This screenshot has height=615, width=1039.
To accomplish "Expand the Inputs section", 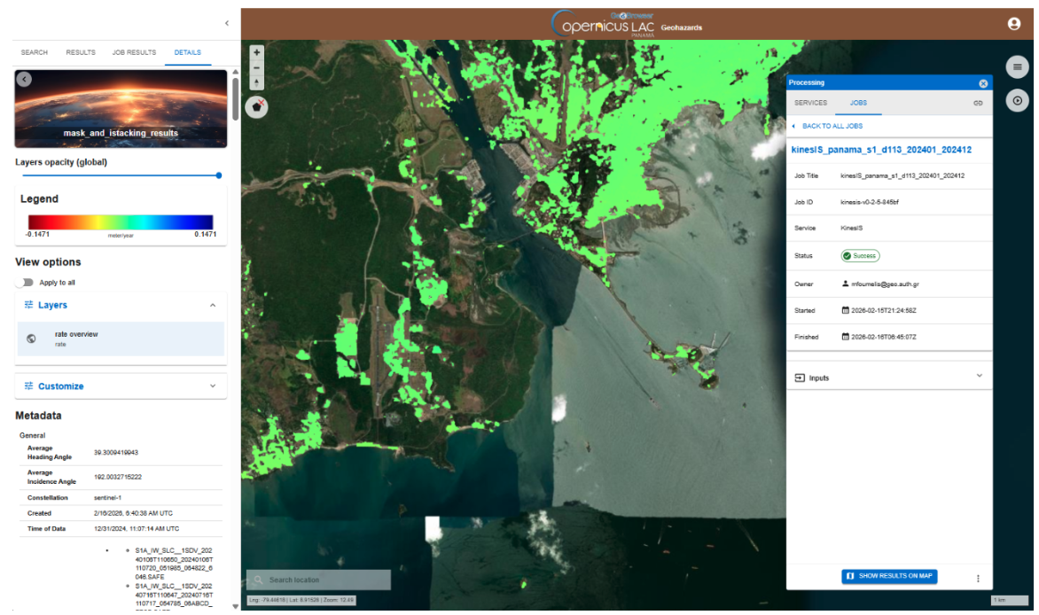I will click(x=979, y=377).
